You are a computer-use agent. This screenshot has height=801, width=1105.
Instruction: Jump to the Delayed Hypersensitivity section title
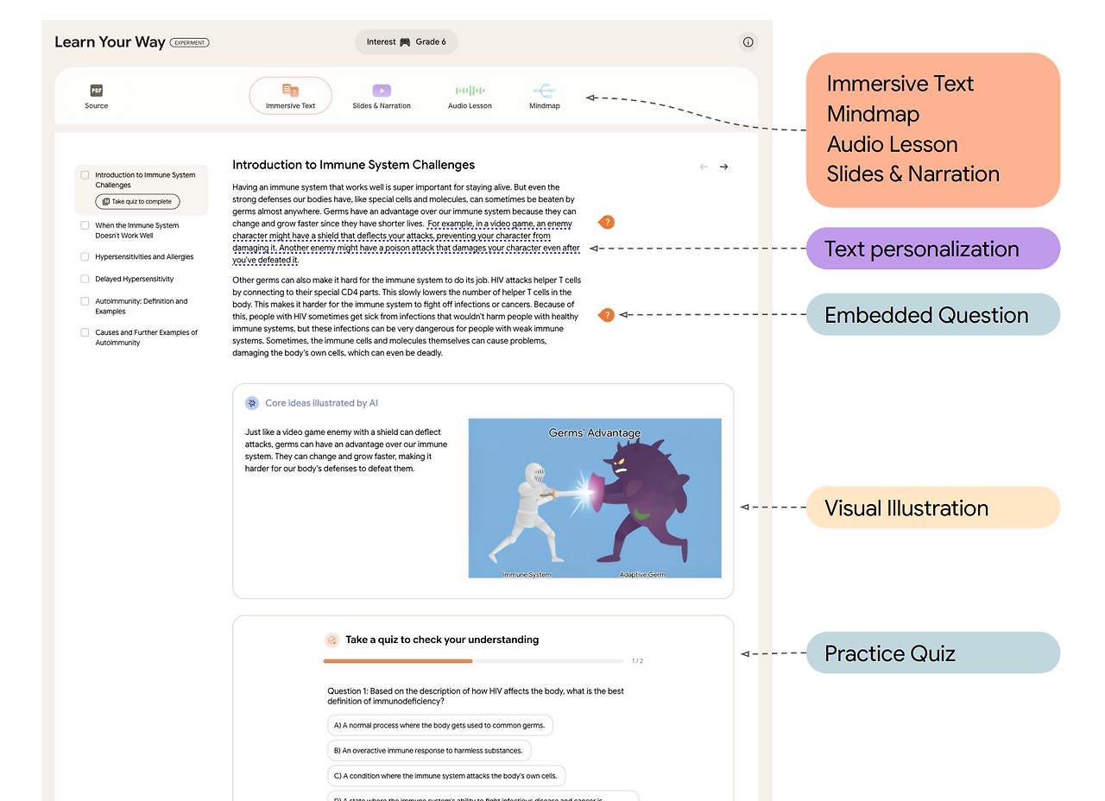[135, 279]
